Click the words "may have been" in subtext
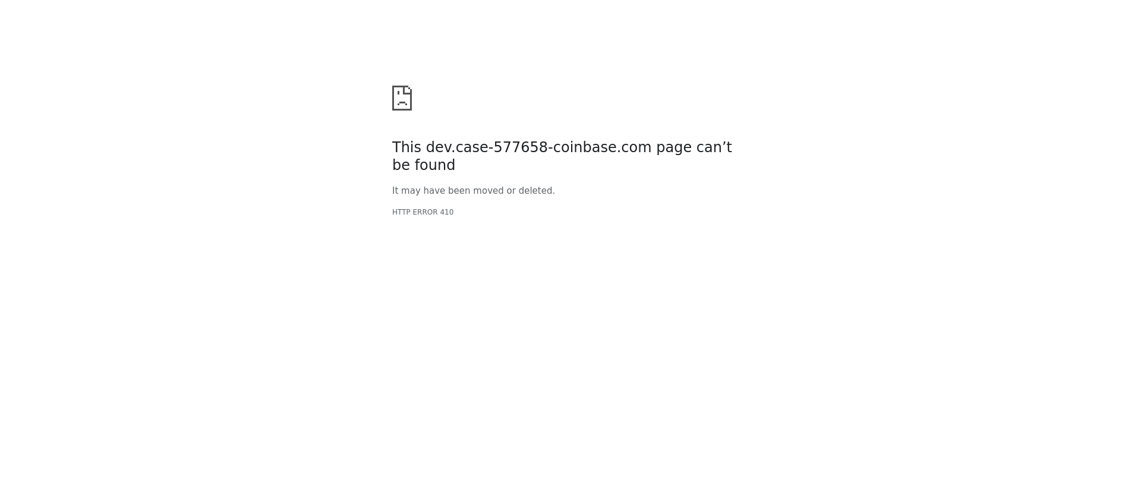 (436, 191)
